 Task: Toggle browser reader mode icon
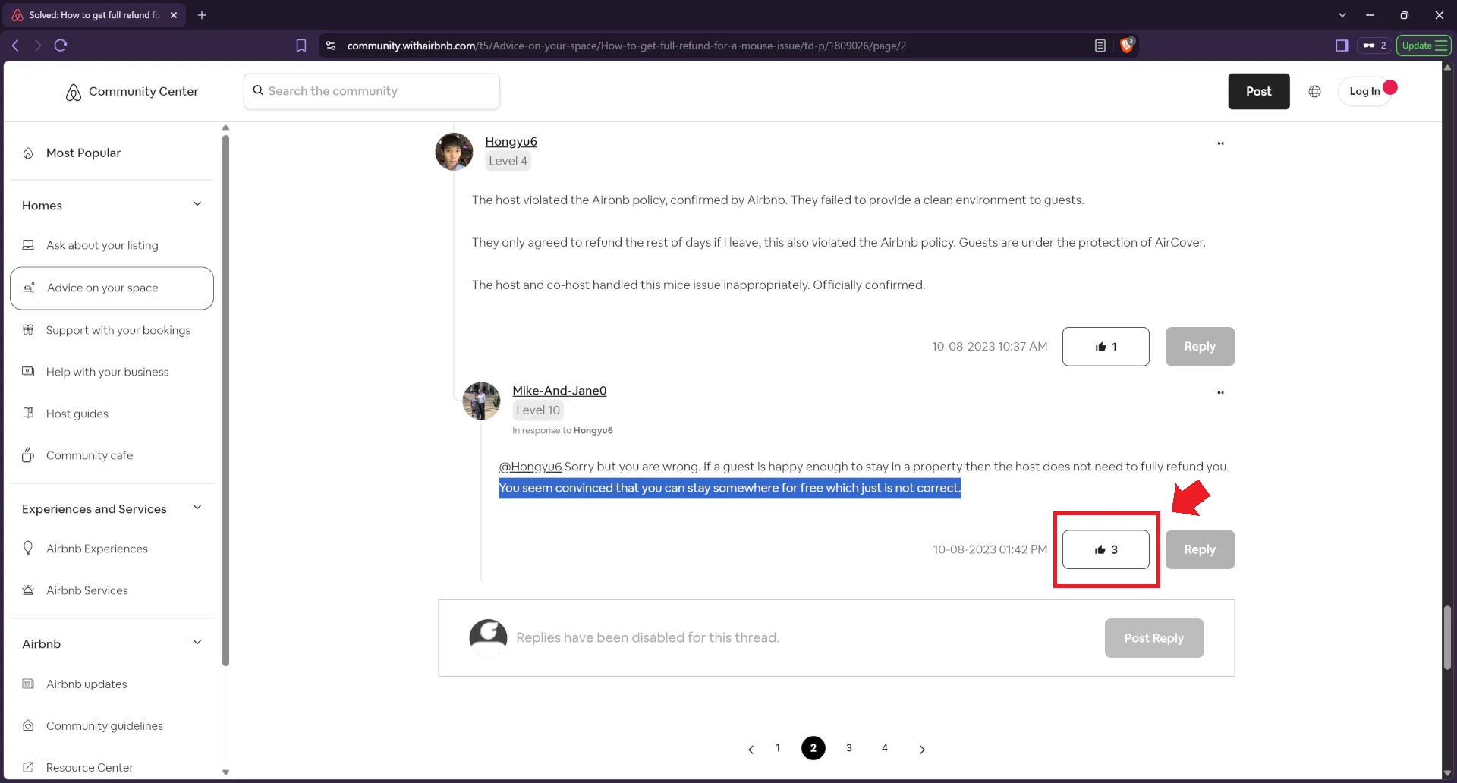pos(1100,46)
